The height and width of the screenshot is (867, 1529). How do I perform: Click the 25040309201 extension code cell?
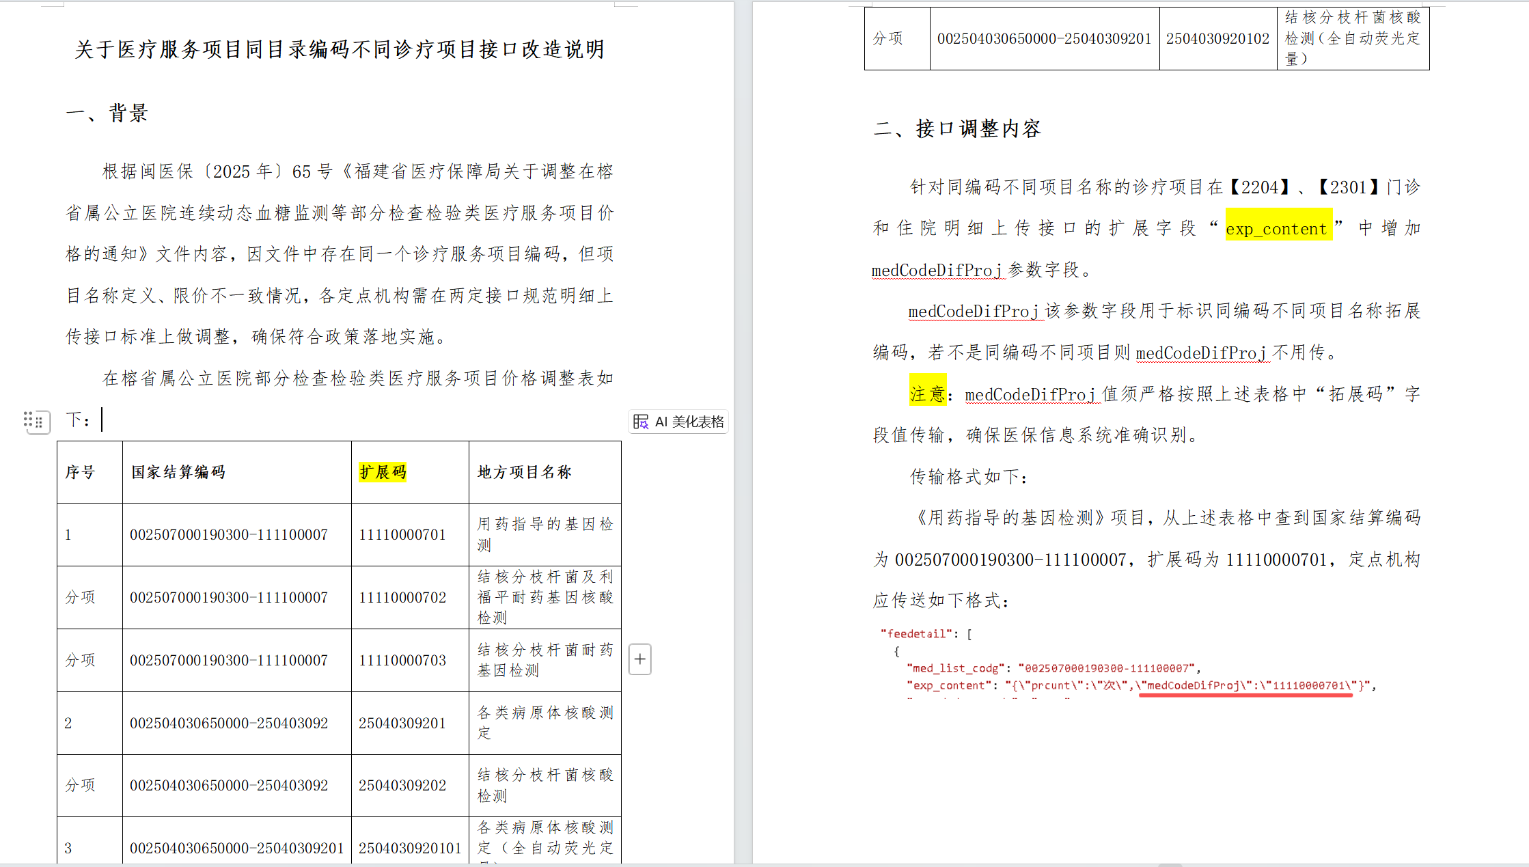tap(402, 724)
